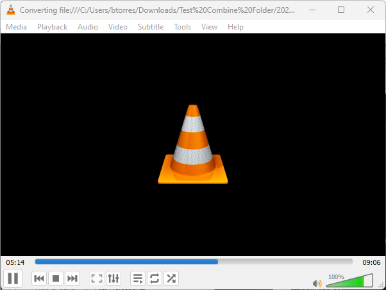Stop playback with the stop button

pyautogui.click(x=56, y=278)
